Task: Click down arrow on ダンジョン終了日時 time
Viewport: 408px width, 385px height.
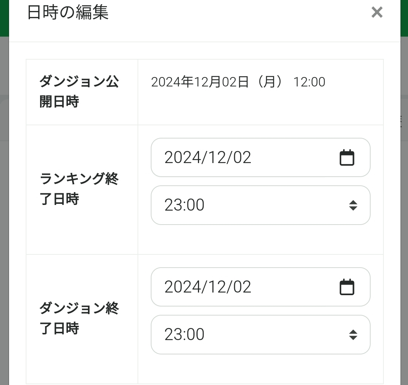Action: [353, 338]
